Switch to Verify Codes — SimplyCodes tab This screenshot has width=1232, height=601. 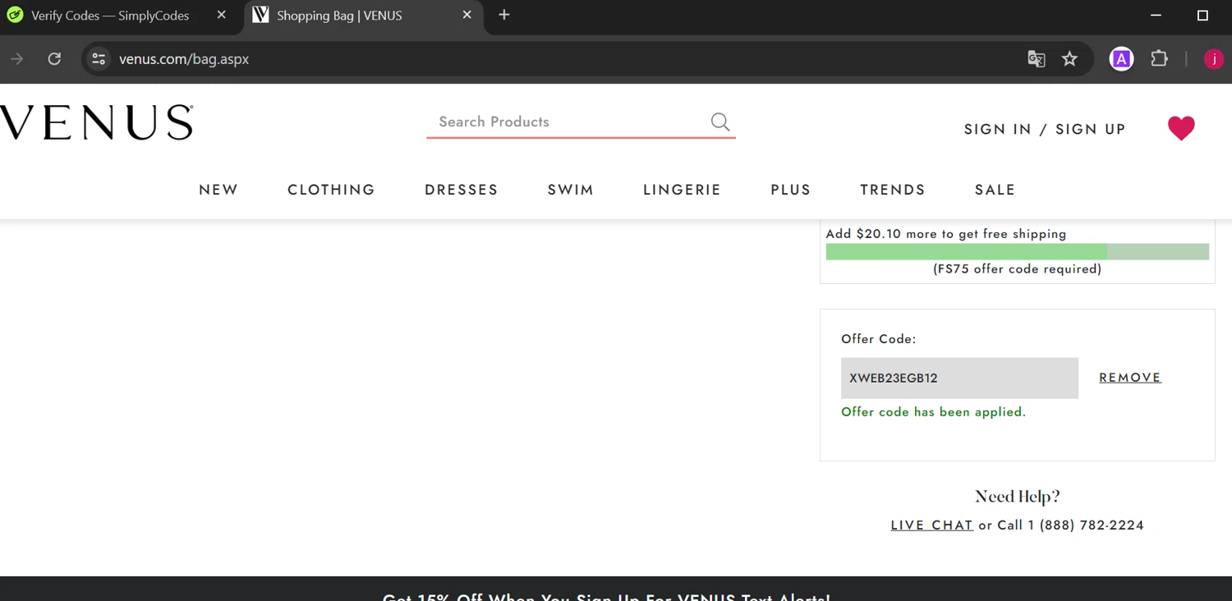[110, 16]
